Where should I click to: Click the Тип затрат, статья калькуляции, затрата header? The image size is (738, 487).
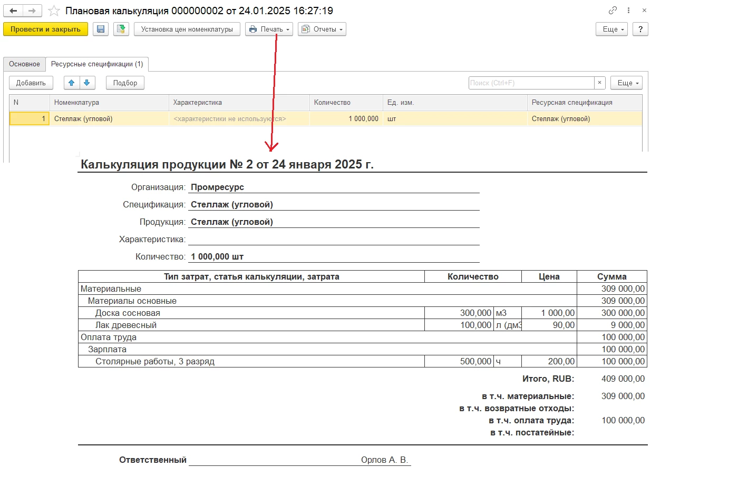[251, 276]
